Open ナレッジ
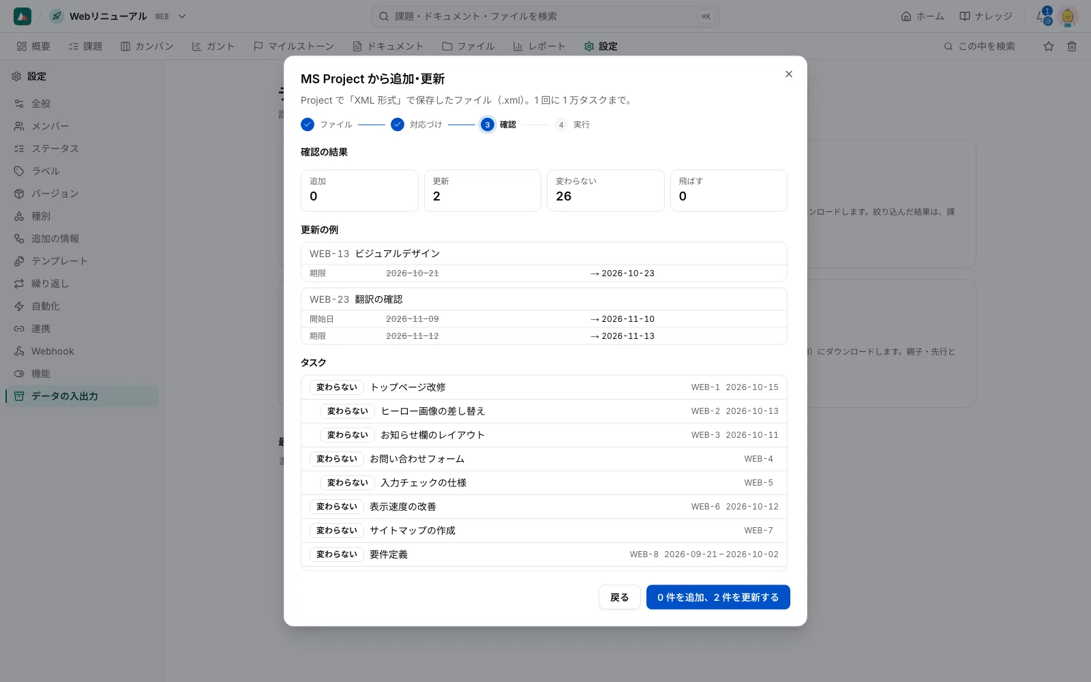Viewport: 1091px width, 682px height. 985,16
